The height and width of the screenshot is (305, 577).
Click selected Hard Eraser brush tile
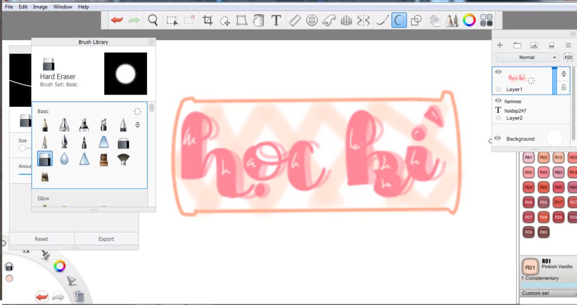tap(45, 159)
